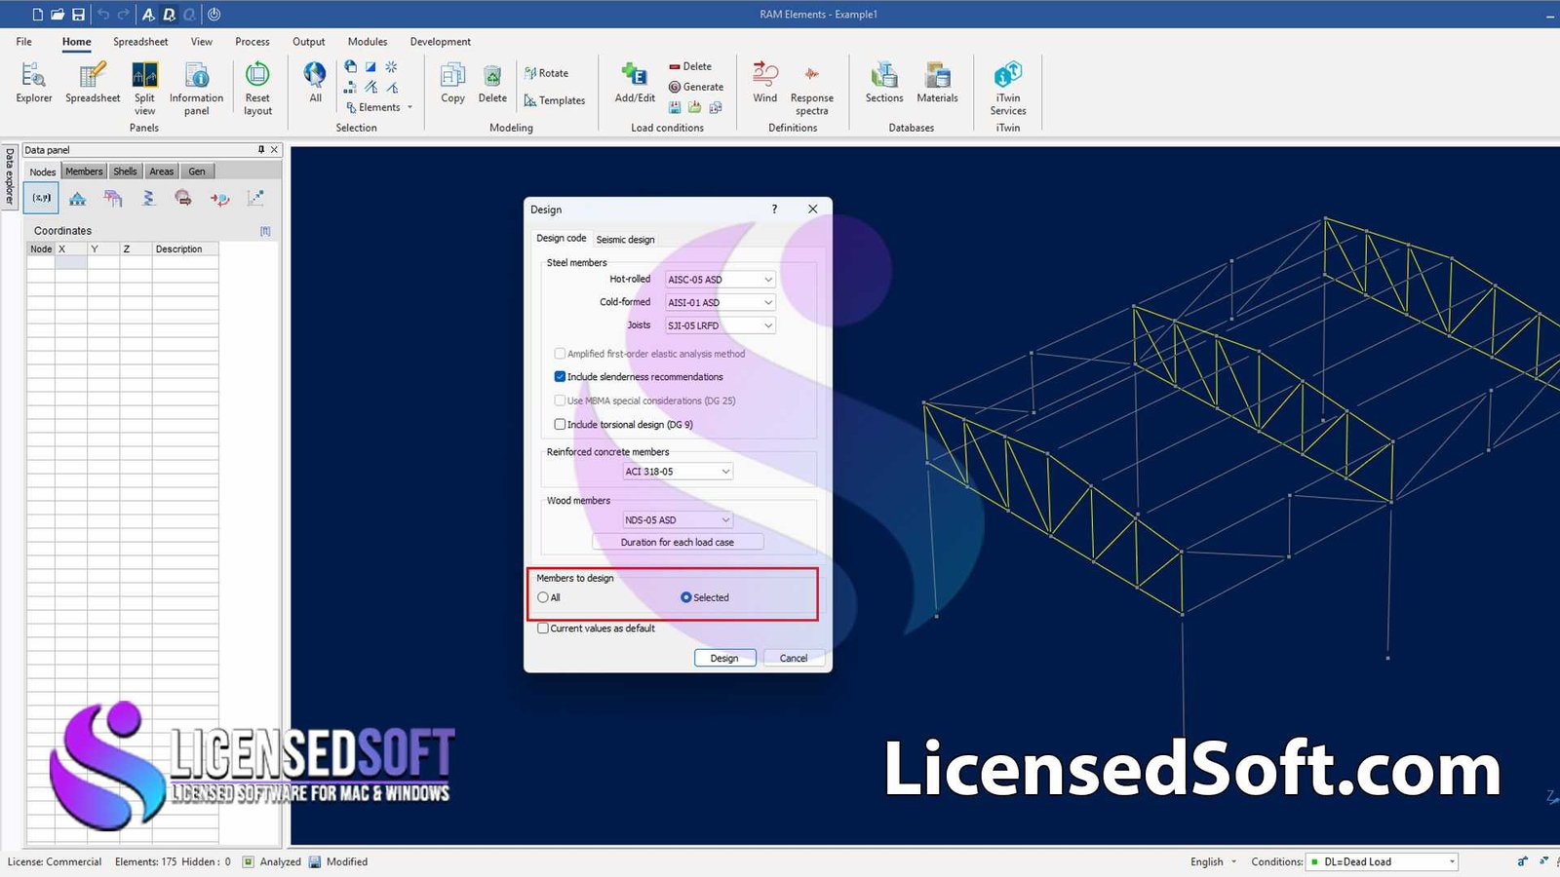The image size is (1560, 877).
Task: Switch to the Process ribbon tab
Action: click(253, 42)
